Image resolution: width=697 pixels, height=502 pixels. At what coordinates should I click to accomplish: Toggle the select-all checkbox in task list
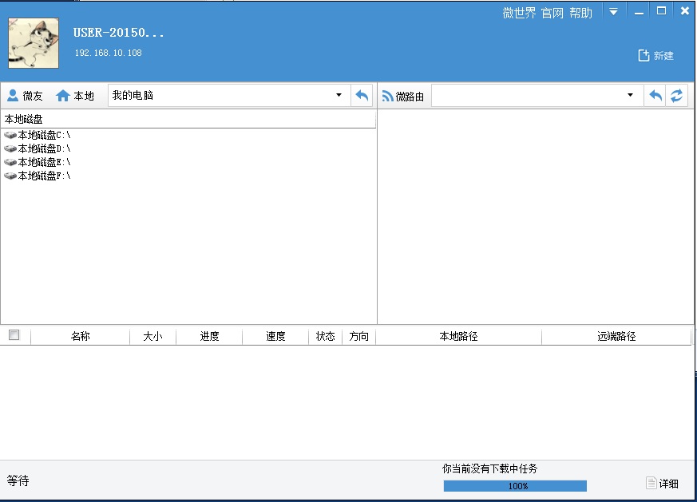pyautogui.click(x=13, y=335)
